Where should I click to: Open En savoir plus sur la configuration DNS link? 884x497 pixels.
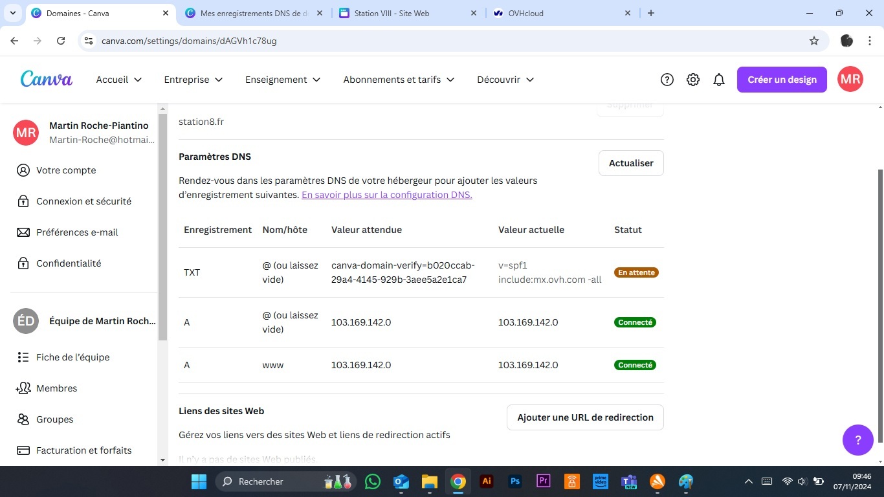click(387, 195)
